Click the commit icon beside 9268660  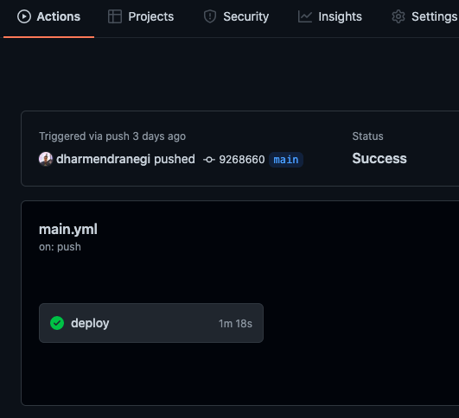(209, 160)
